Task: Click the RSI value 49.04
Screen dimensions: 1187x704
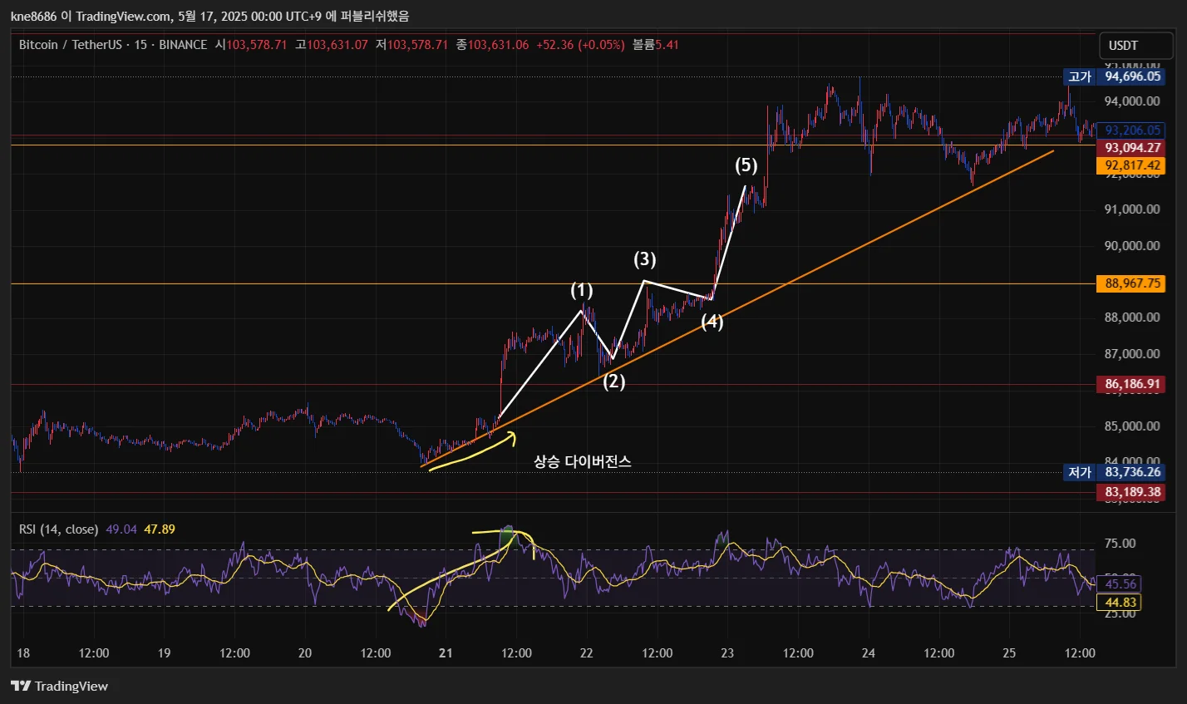Action: click(x=121, y=529)
